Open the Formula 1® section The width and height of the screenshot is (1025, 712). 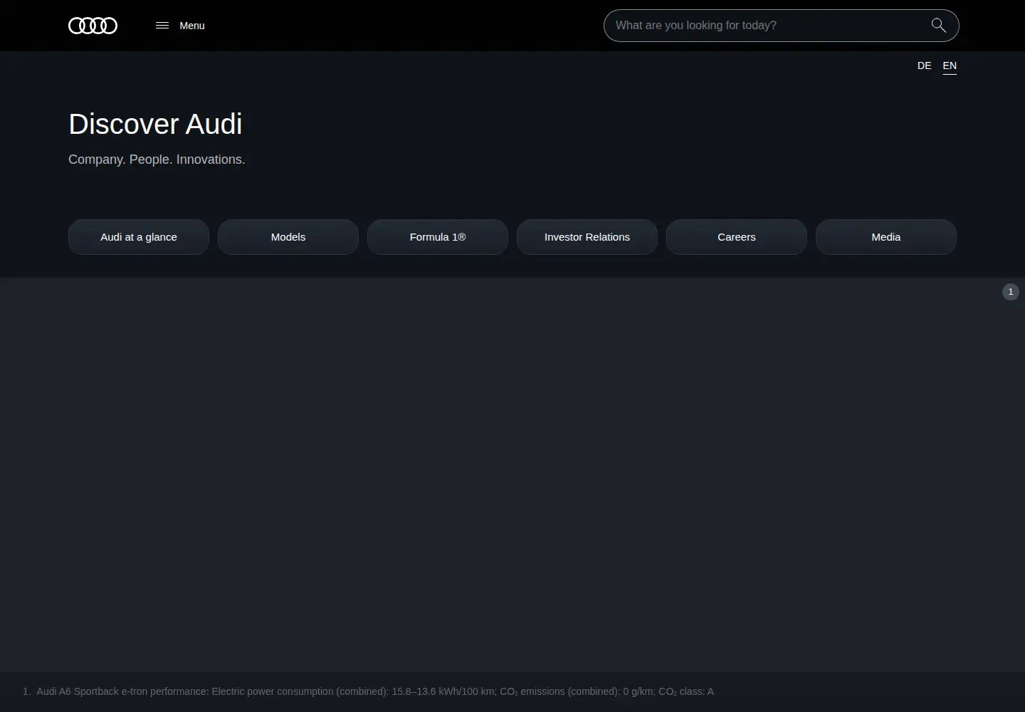(438, 237)
